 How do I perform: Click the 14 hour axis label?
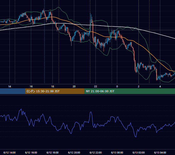pos(10,87)
